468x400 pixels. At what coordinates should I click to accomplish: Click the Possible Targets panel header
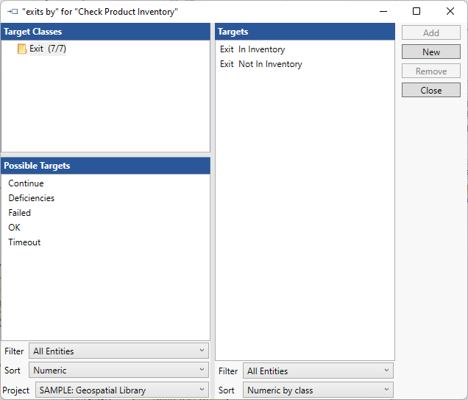(105, 166)
